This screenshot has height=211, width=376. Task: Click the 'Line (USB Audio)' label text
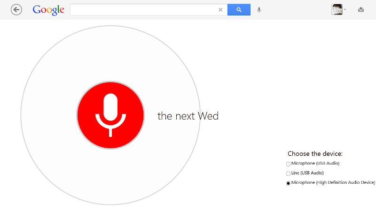click(x=307, y=173)
